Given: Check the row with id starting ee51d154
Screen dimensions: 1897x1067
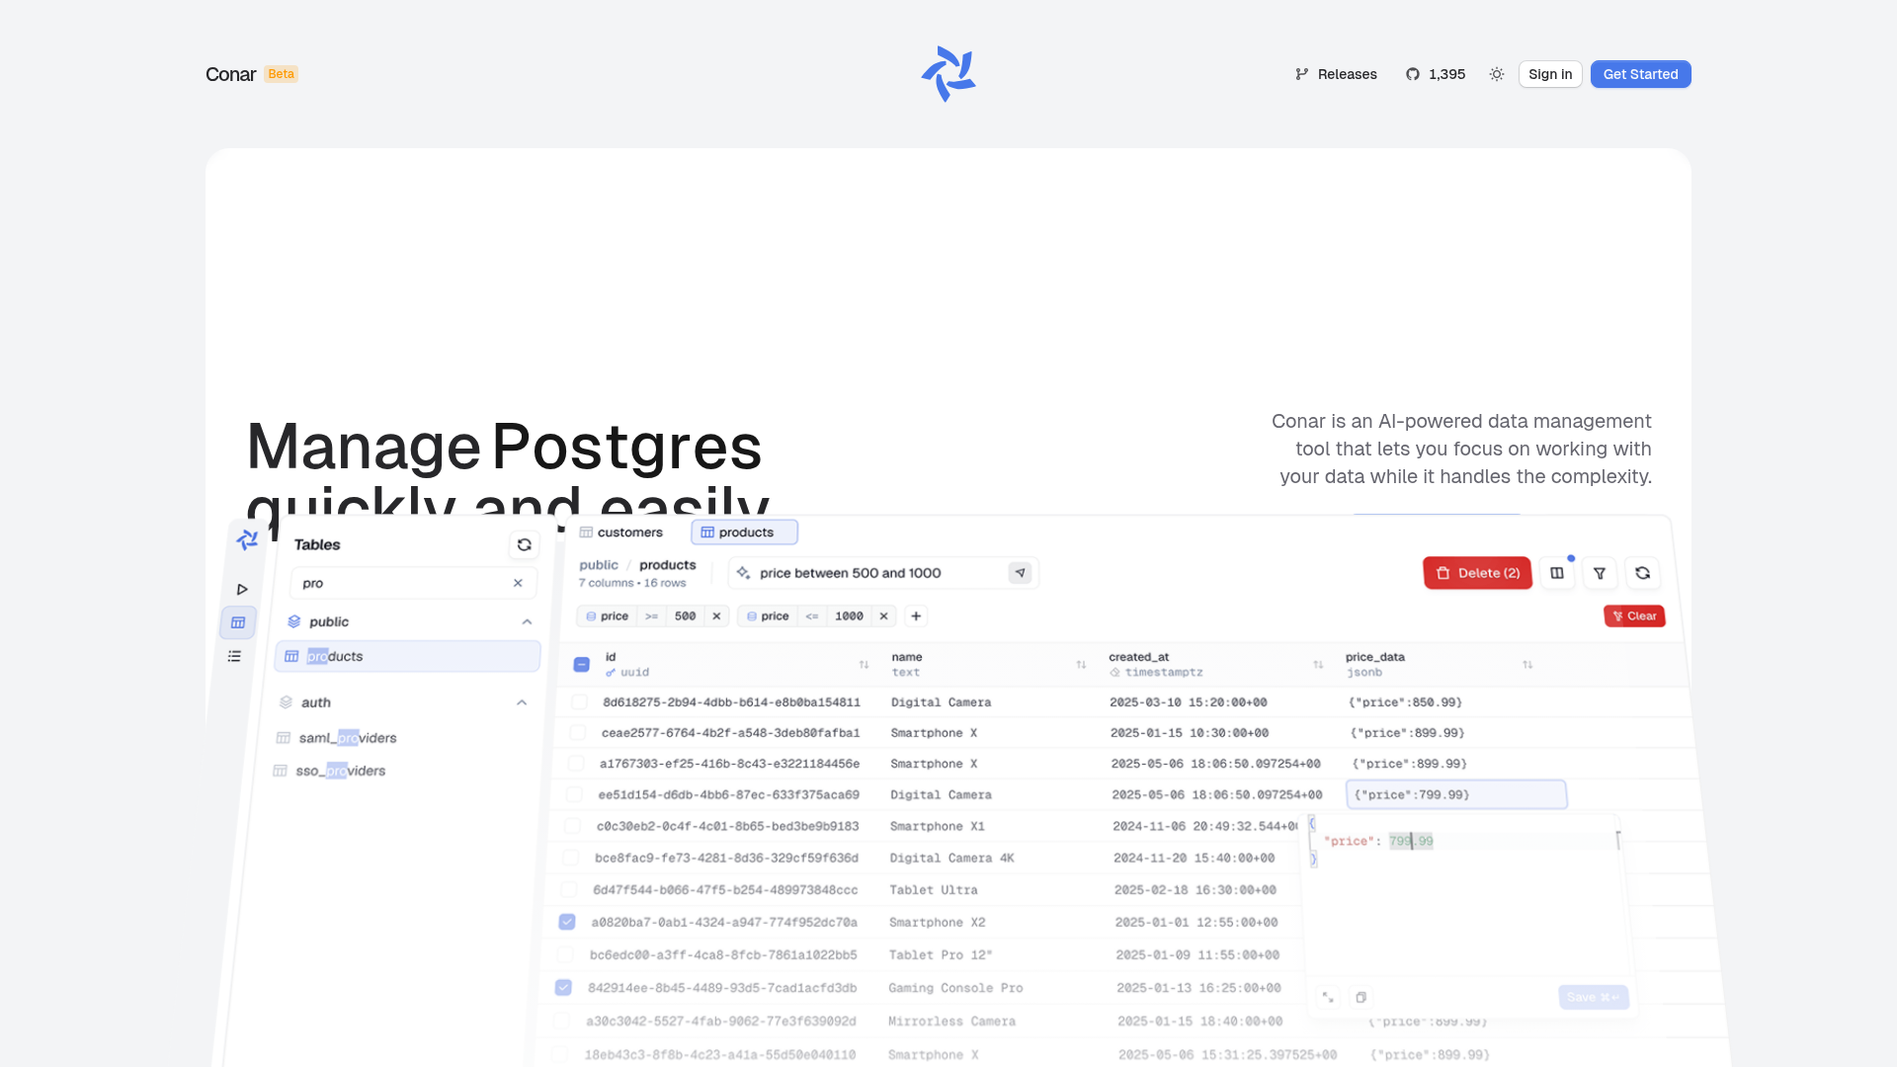Looking at the screenshot, I should [x=574, y=794].
